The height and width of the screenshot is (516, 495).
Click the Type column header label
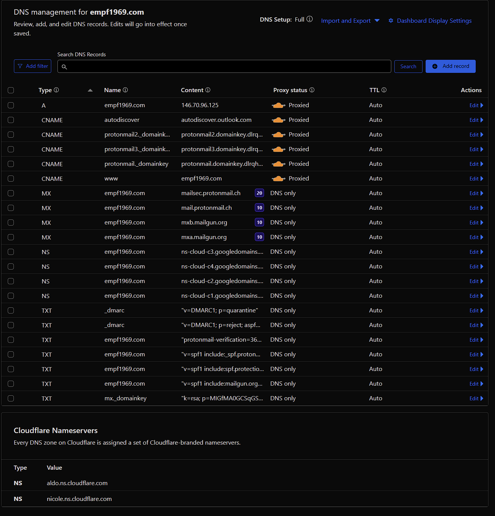click(x=45, y=90)
